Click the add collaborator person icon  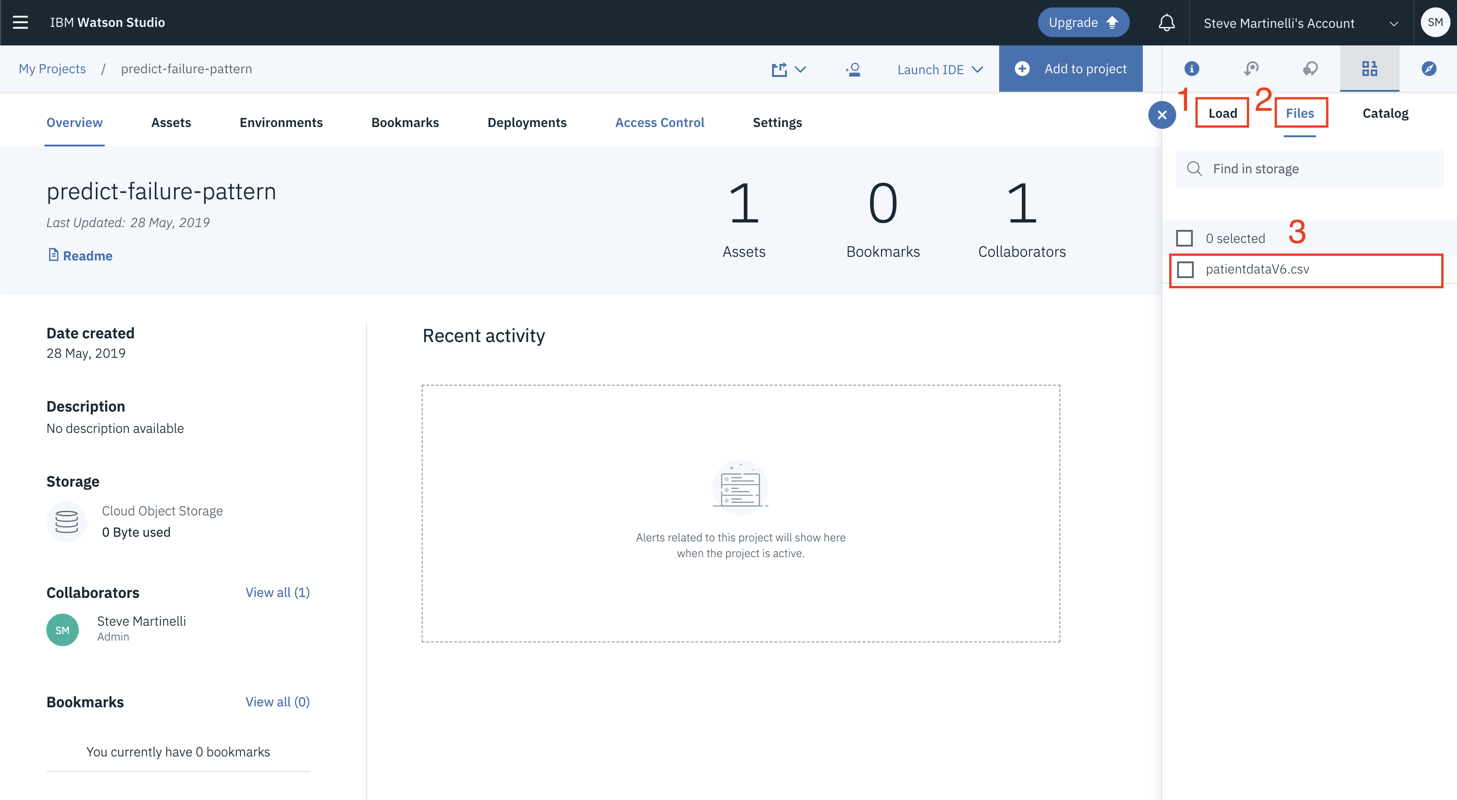[x=853, y=69]
